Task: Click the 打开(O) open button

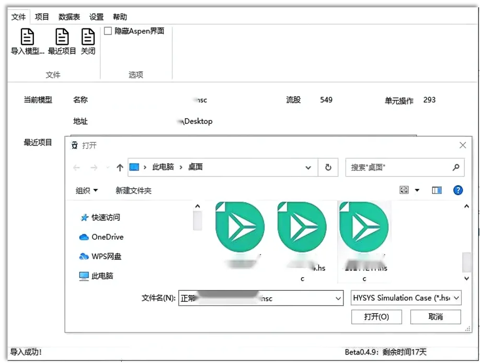Action: tap(376, 317)
